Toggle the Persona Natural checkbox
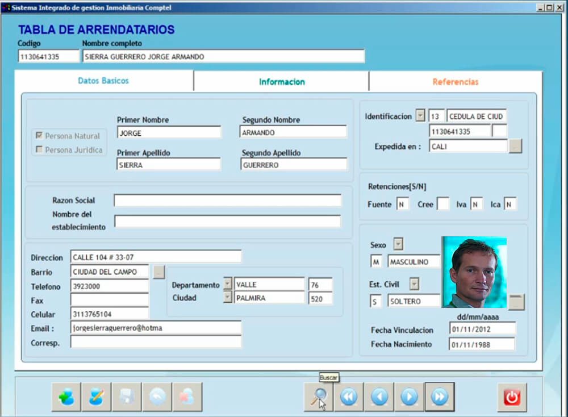 (39, 136)
